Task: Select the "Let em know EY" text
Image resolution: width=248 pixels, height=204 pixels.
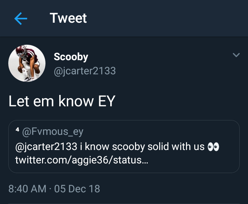Action: [x=62, y=101]
